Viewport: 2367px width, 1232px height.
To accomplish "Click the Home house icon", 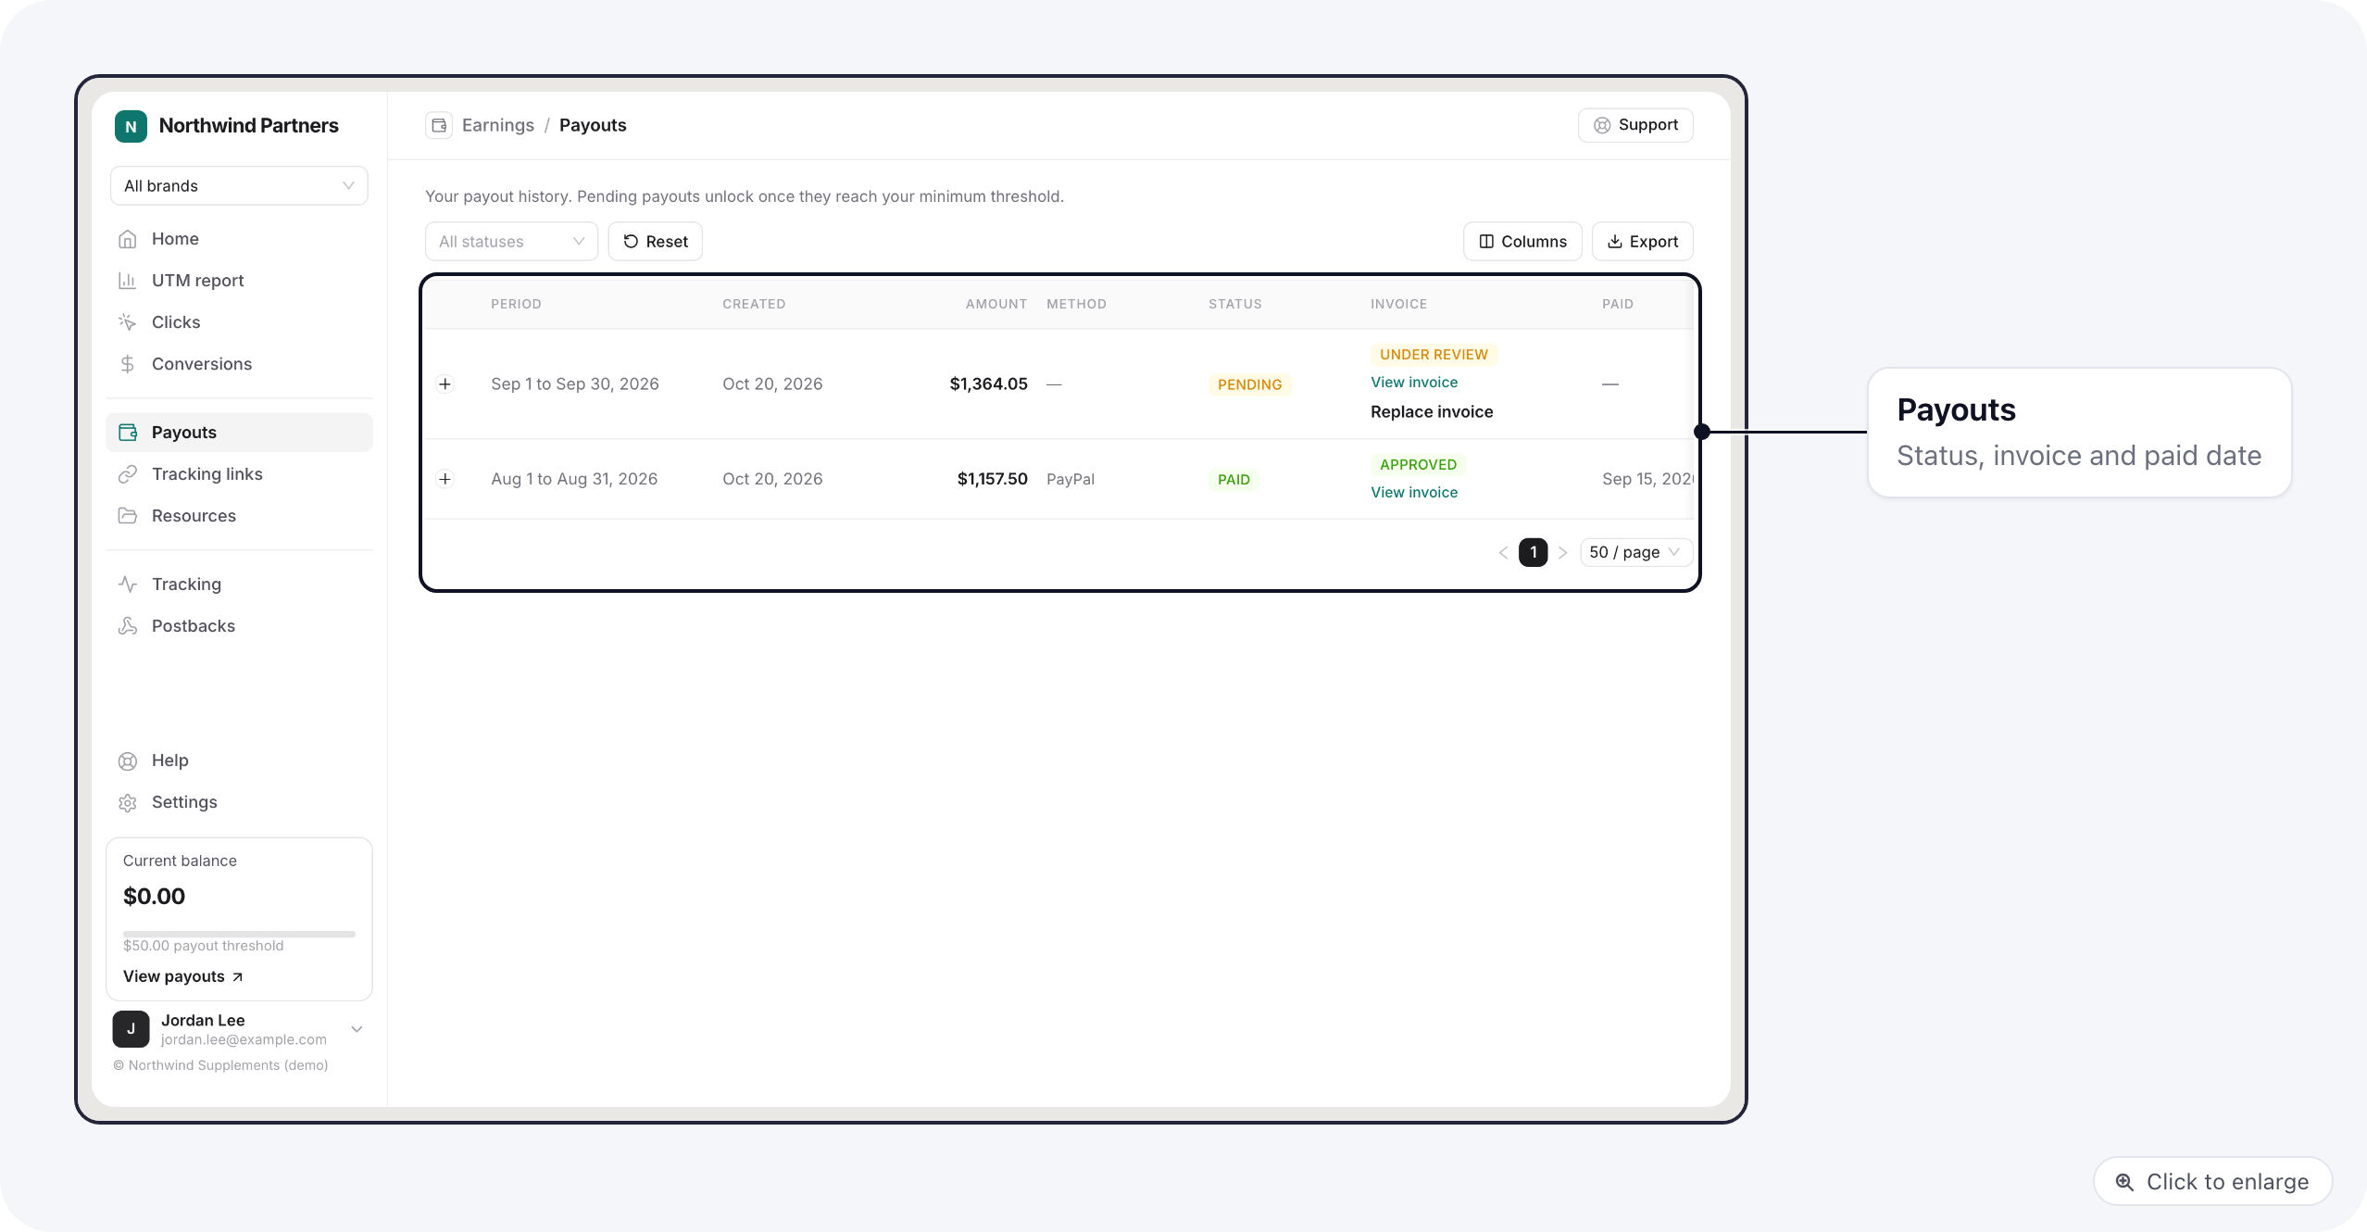I will tap(128, 239).
